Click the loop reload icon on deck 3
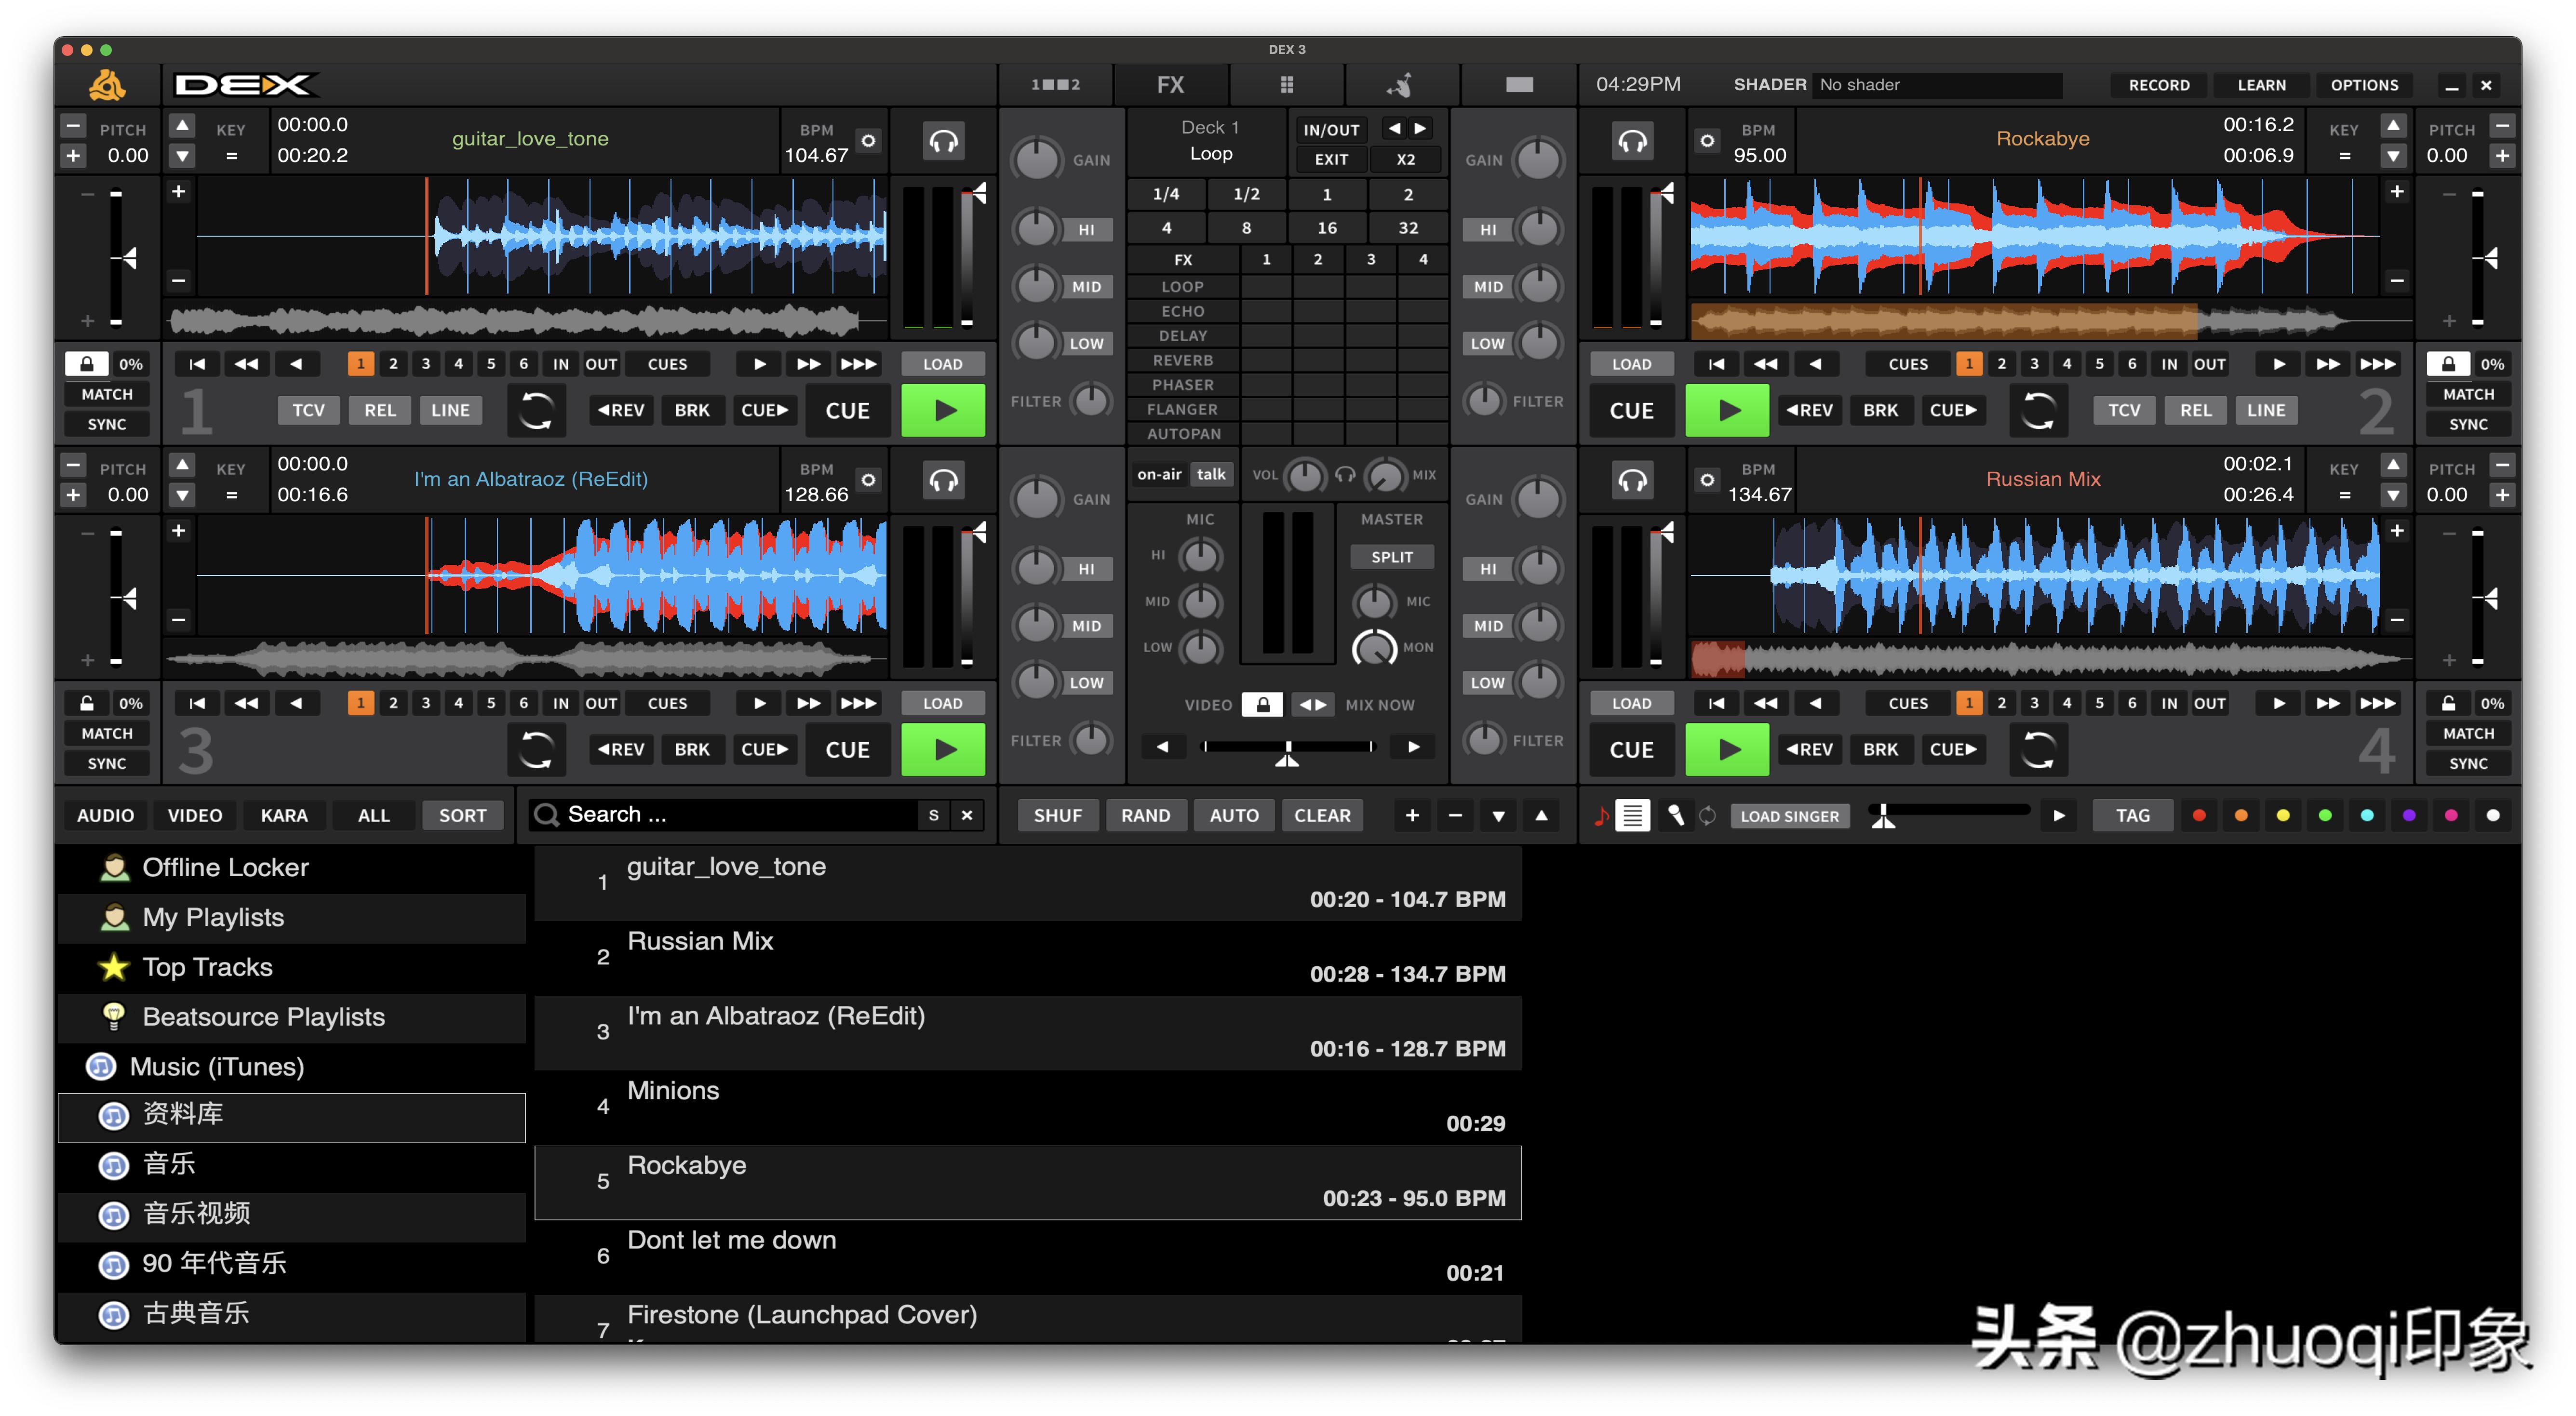 click(536, 749)
